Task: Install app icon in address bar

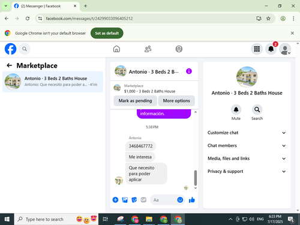Action: pos(259,19)
